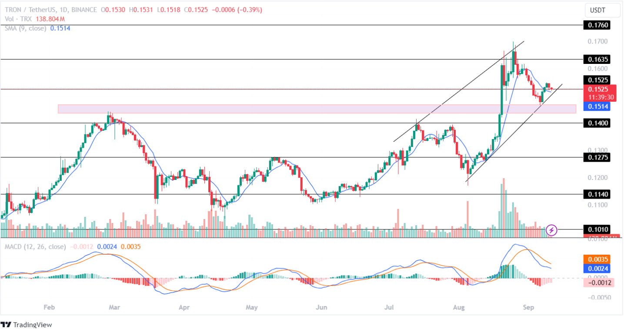Image resolution: width=624 pixels, height=329 pixels.
Task: Click the Sep label on time axis
Action: point(528,308)
